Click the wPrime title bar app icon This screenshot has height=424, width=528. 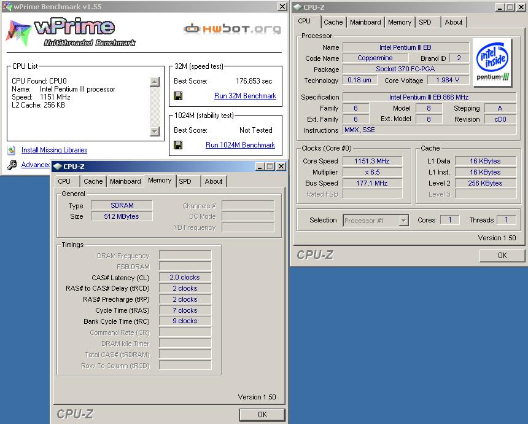[7, 6]
